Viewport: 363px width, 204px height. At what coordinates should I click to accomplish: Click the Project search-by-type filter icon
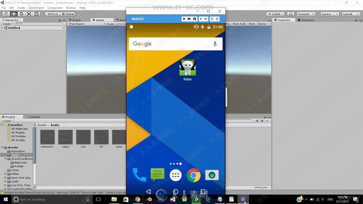pyautogui.click(x=257, y=121)
